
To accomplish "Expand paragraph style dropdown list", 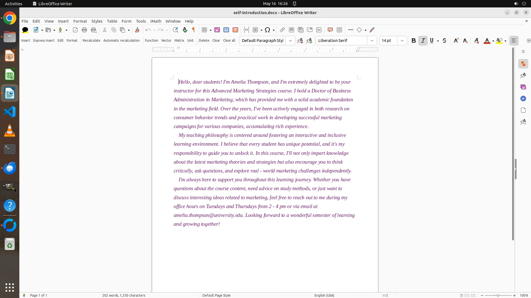I will (x=290, y=41).
